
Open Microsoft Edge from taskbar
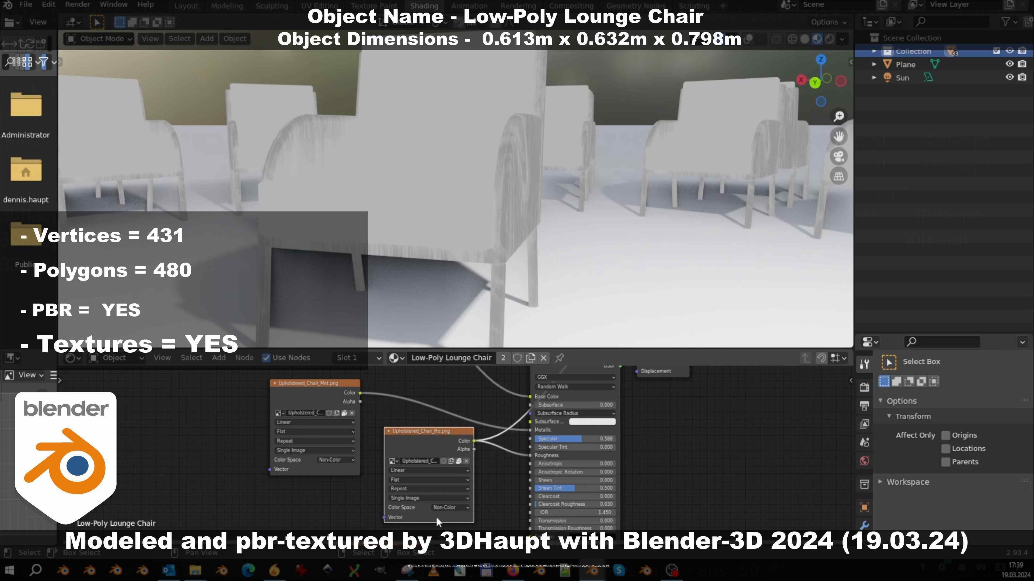click(x=248, y=570)
